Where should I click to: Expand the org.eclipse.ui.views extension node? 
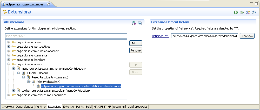tap(9, 42)
